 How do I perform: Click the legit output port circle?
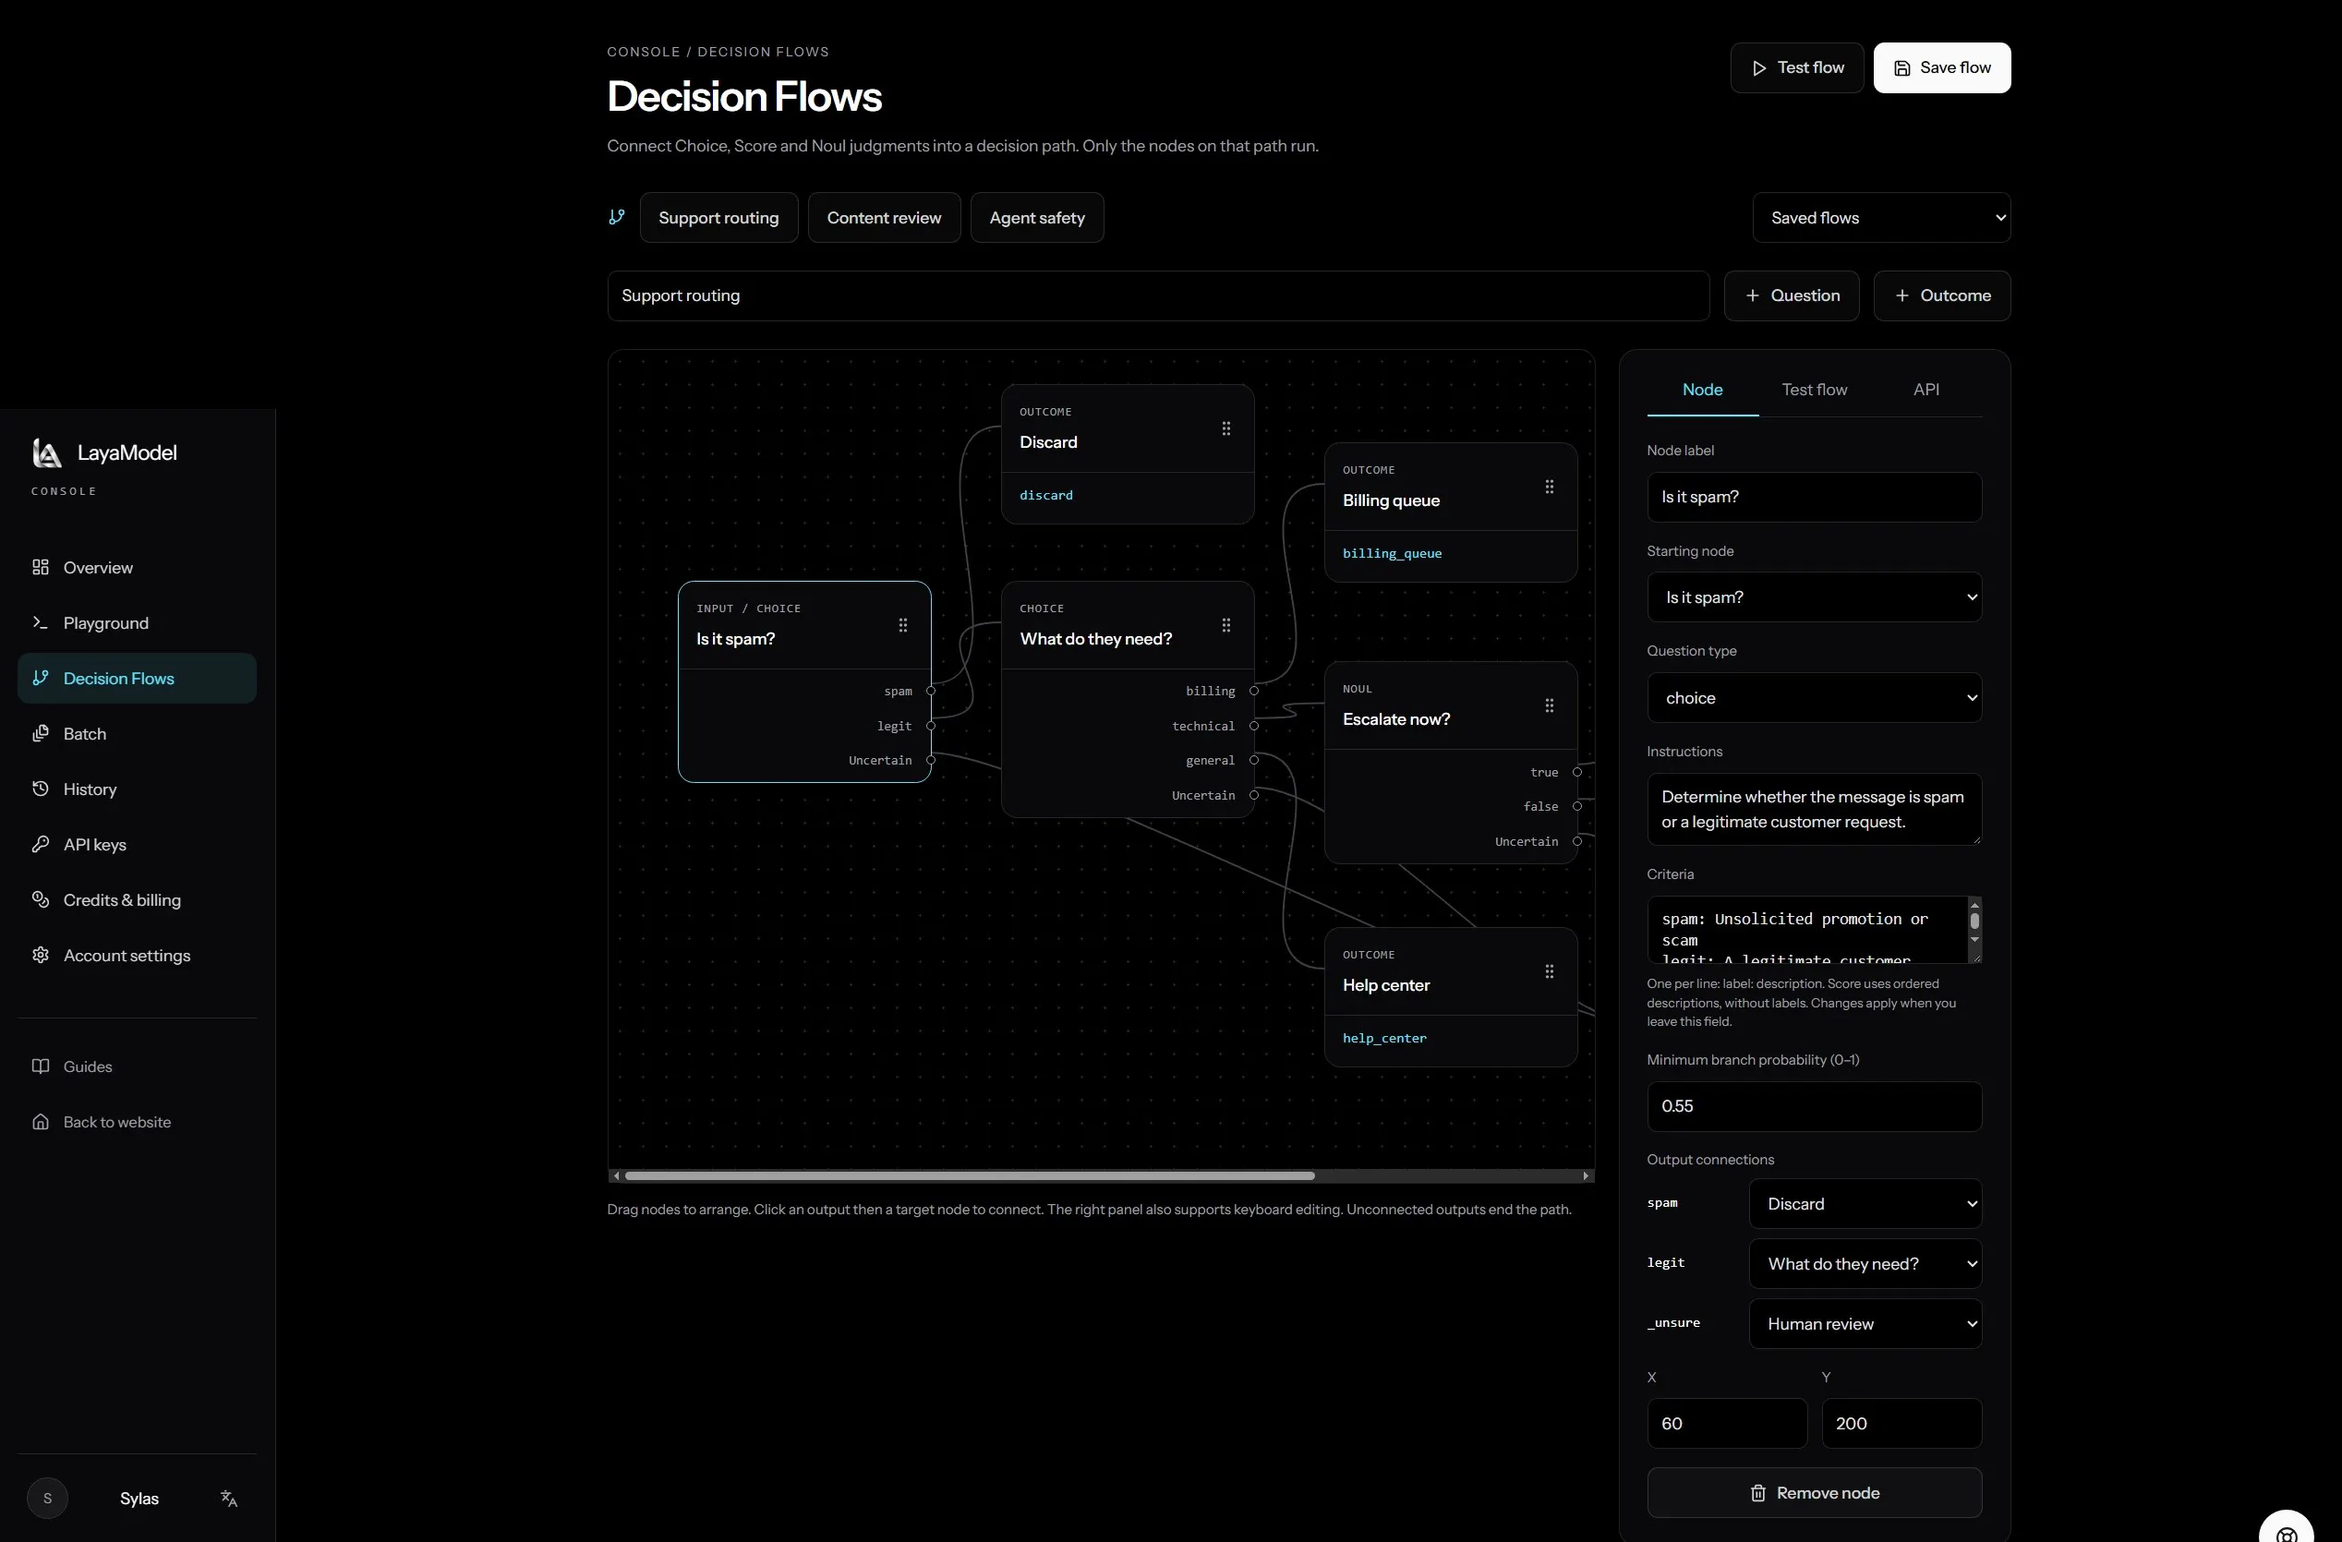[931, 725]
